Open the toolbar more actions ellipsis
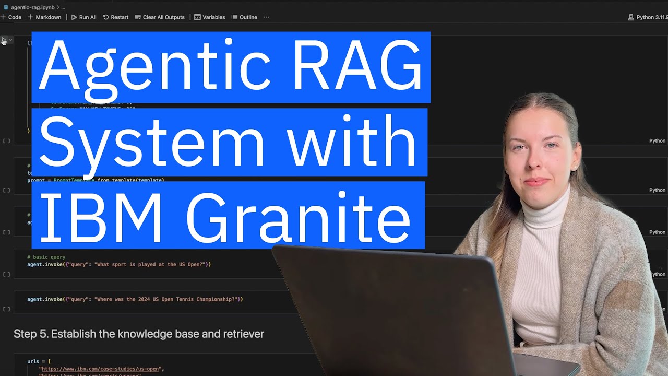Viewport: 668px width, 376px height. click(267, 17)
